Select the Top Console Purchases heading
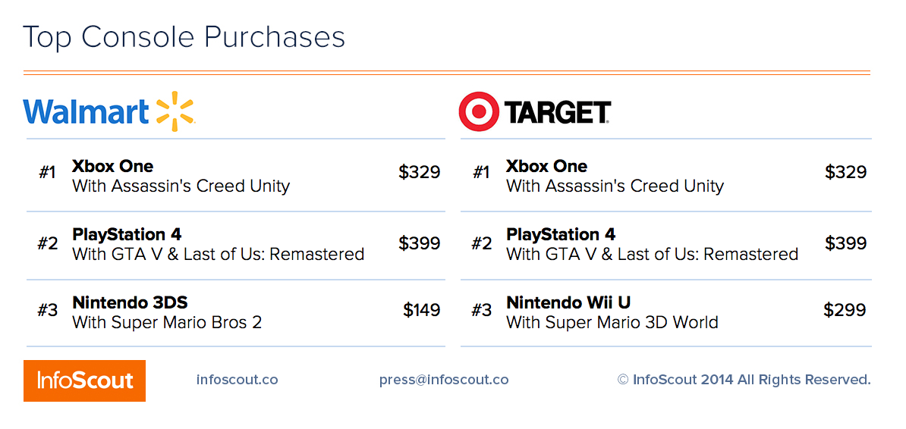 [x=184, y=36]
